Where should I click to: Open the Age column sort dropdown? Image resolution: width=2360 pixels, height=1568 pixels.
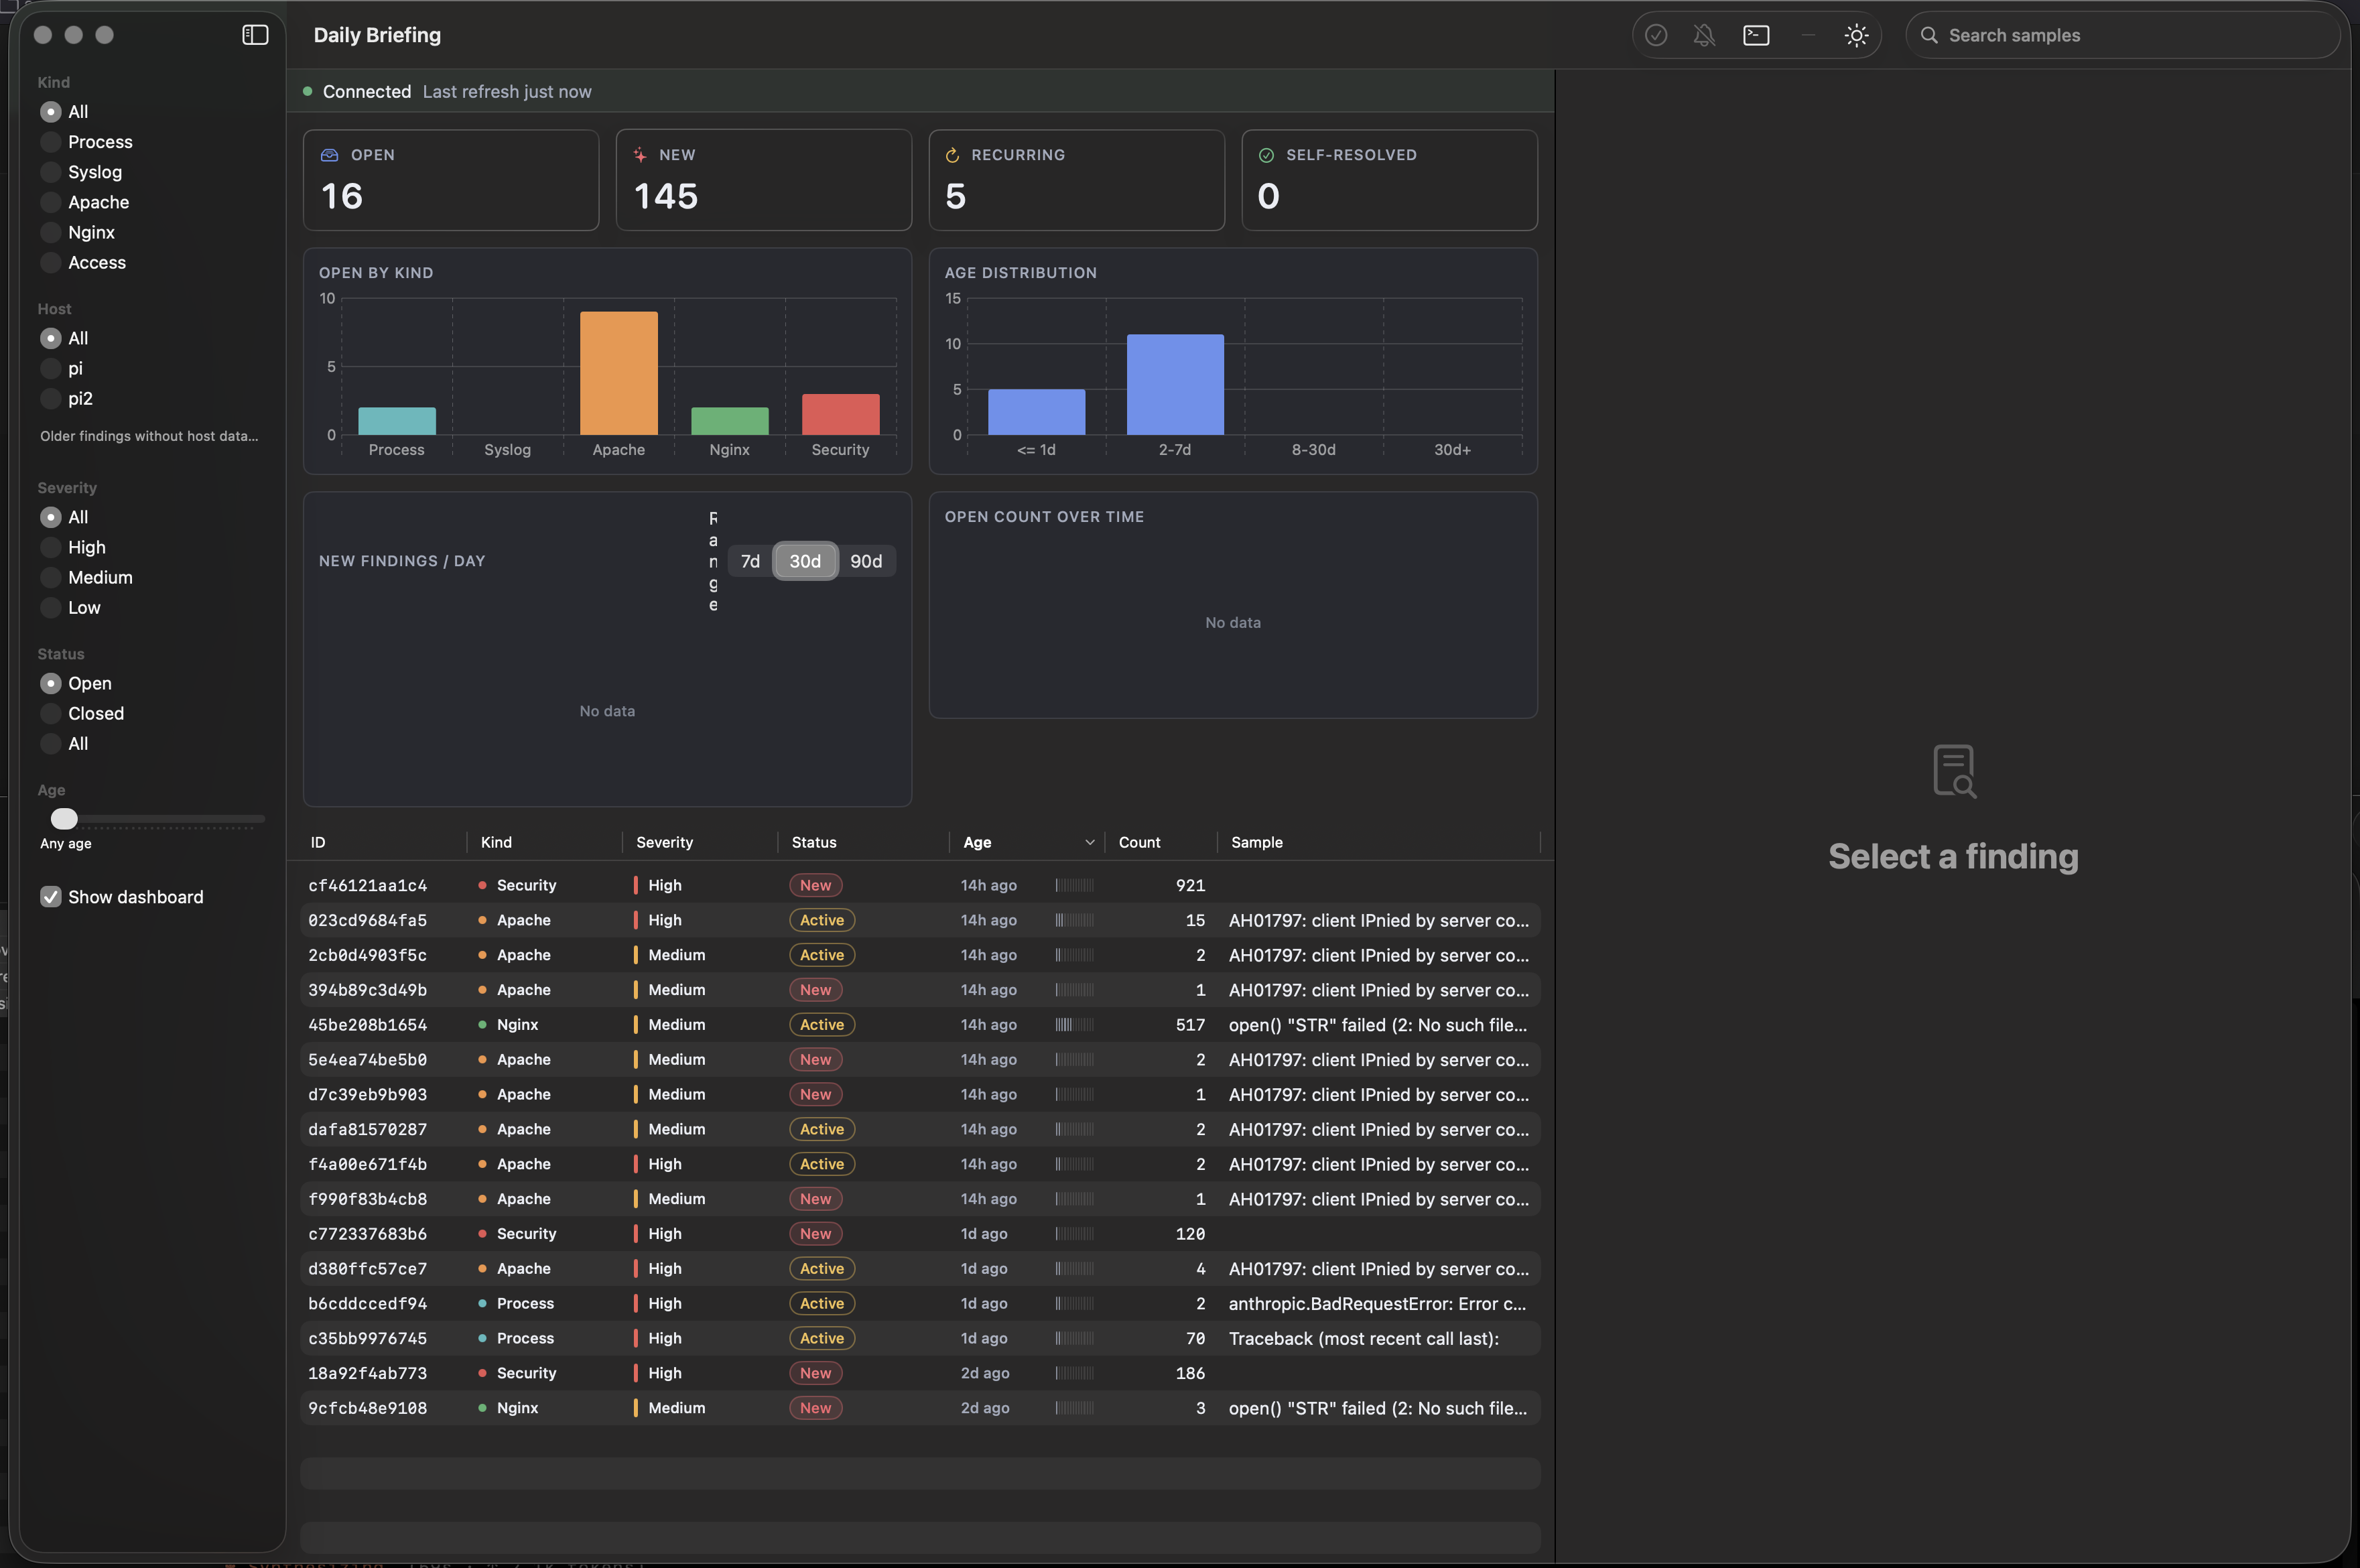1089,842
